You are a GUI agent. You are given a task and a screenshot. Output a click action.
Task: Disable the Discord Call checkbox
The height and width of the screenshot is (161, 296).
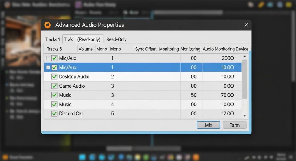click(x=54, y=113)
